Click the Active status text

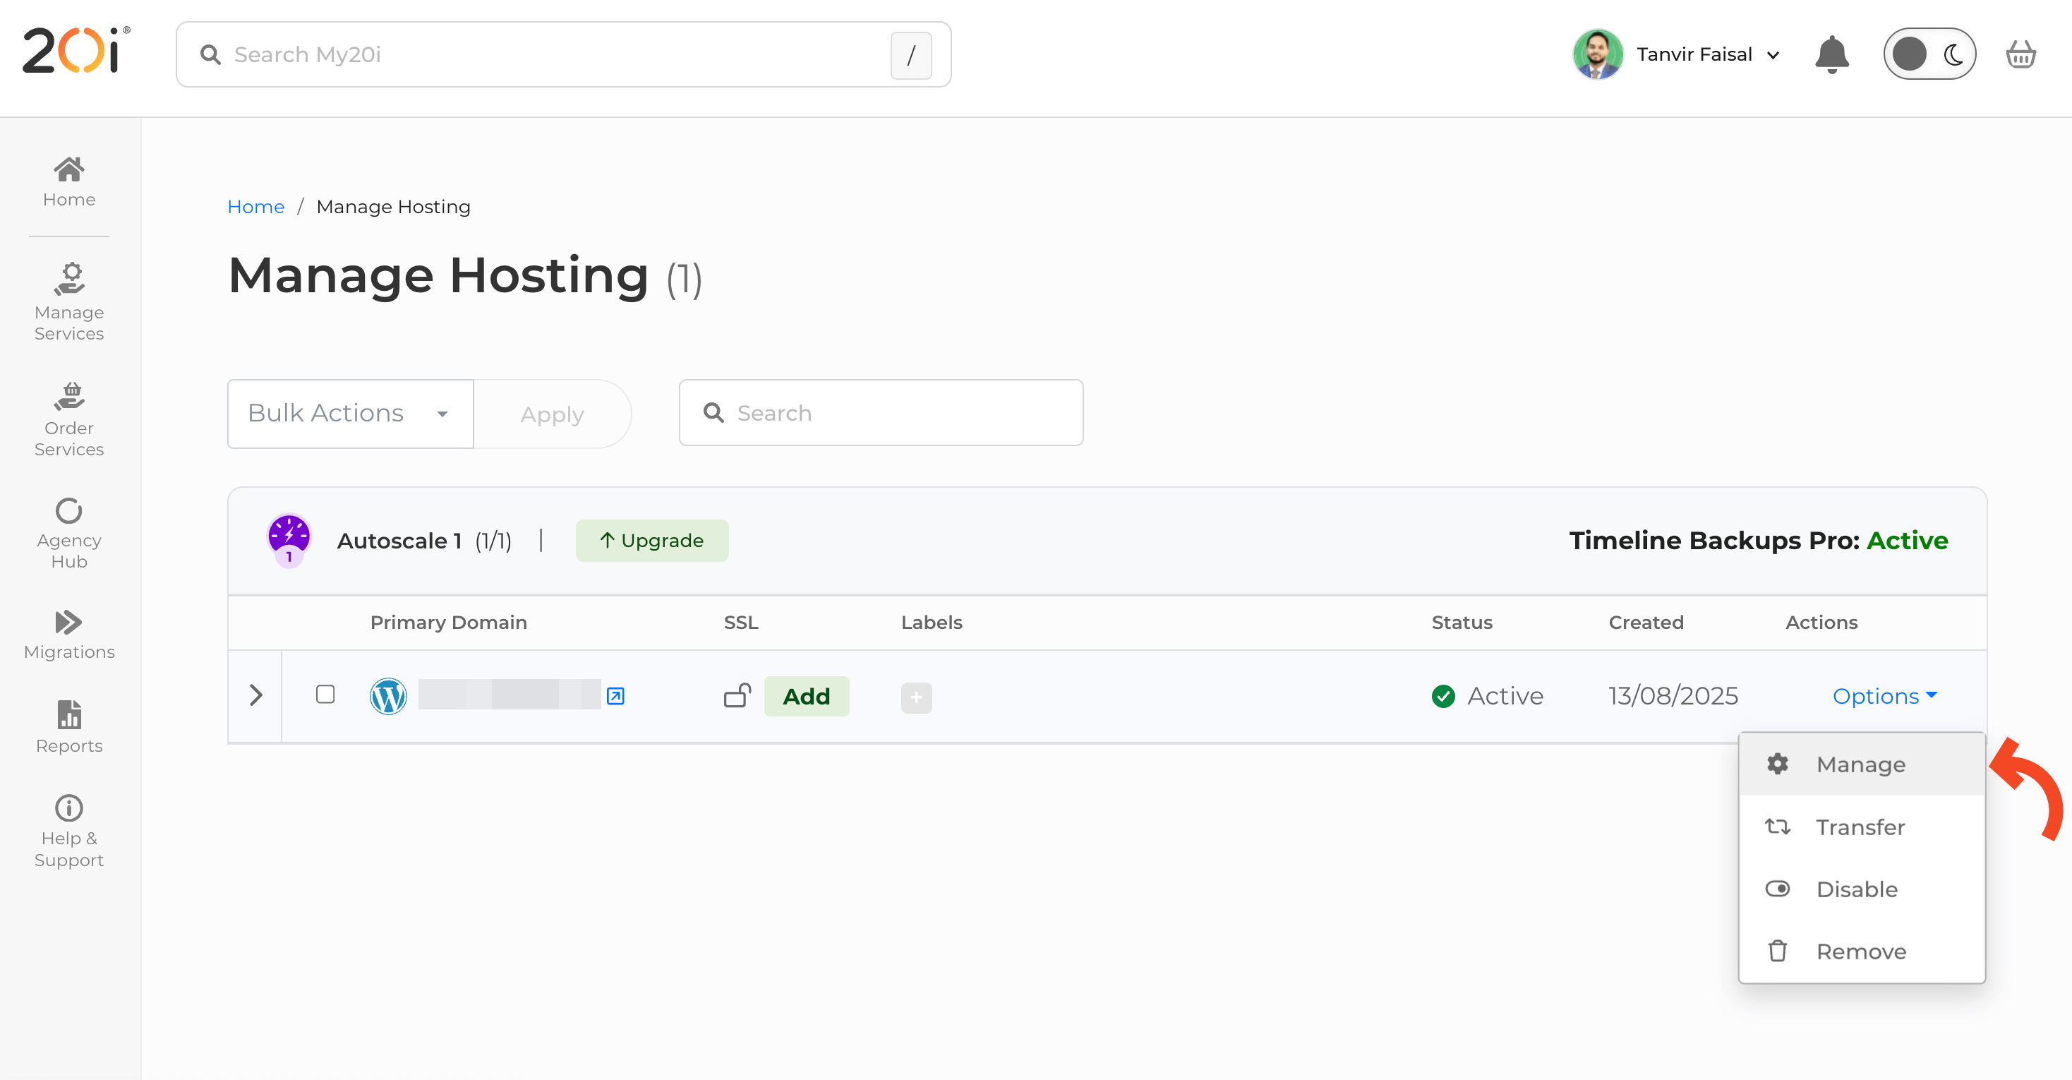coord(1505,695)
